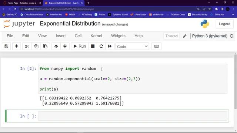Image resolution: width=237 pixels, height=133 pixels.
Task: Open the browser profile avatar
Action: pyautogui.click(x=228, y=9)
